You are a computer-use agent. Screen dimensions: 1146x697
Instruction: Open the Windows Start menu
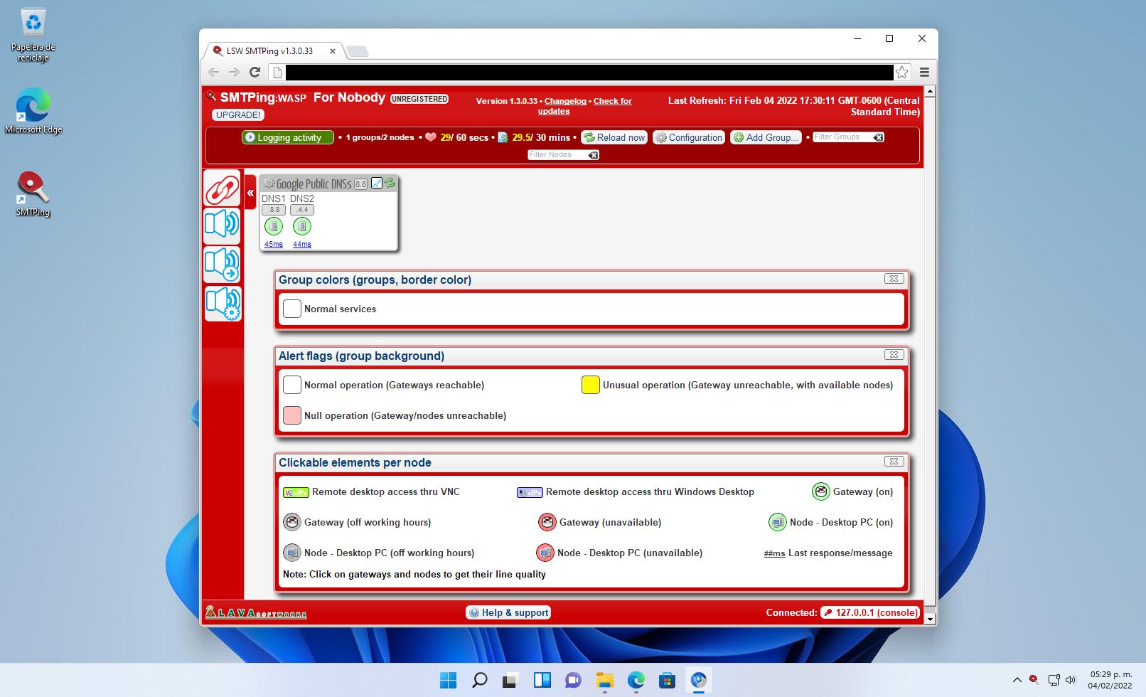tap(448, 681)
